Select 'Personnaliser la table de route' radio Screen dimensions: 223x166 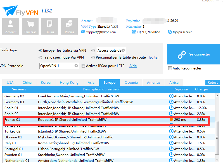[x=93, y=57]
